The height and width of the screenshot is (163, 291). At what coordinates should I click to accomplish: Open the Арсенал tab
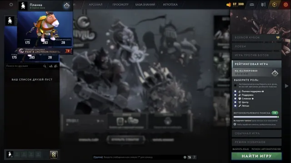click(95, 5)
